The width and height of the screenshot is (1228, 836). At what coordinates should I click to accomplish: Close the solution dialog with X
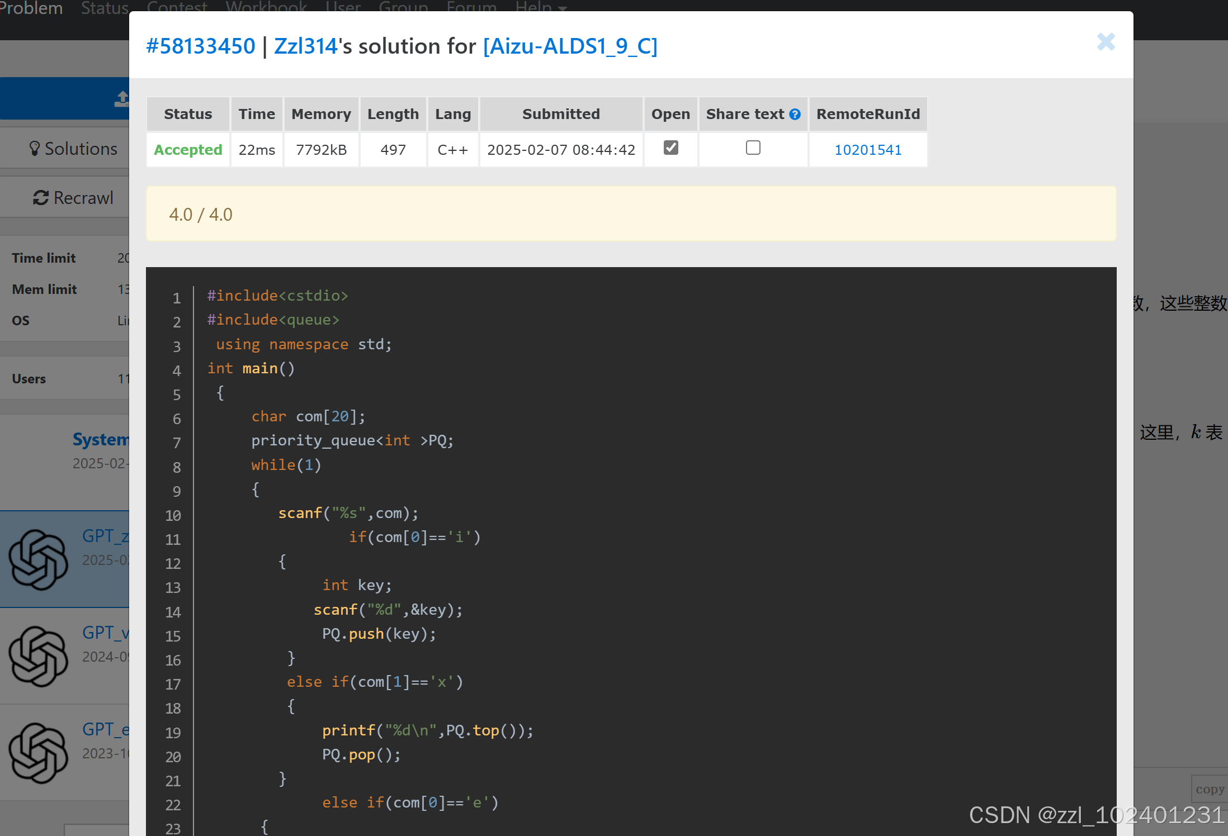pyautogui.click(x=1106, y=42)
